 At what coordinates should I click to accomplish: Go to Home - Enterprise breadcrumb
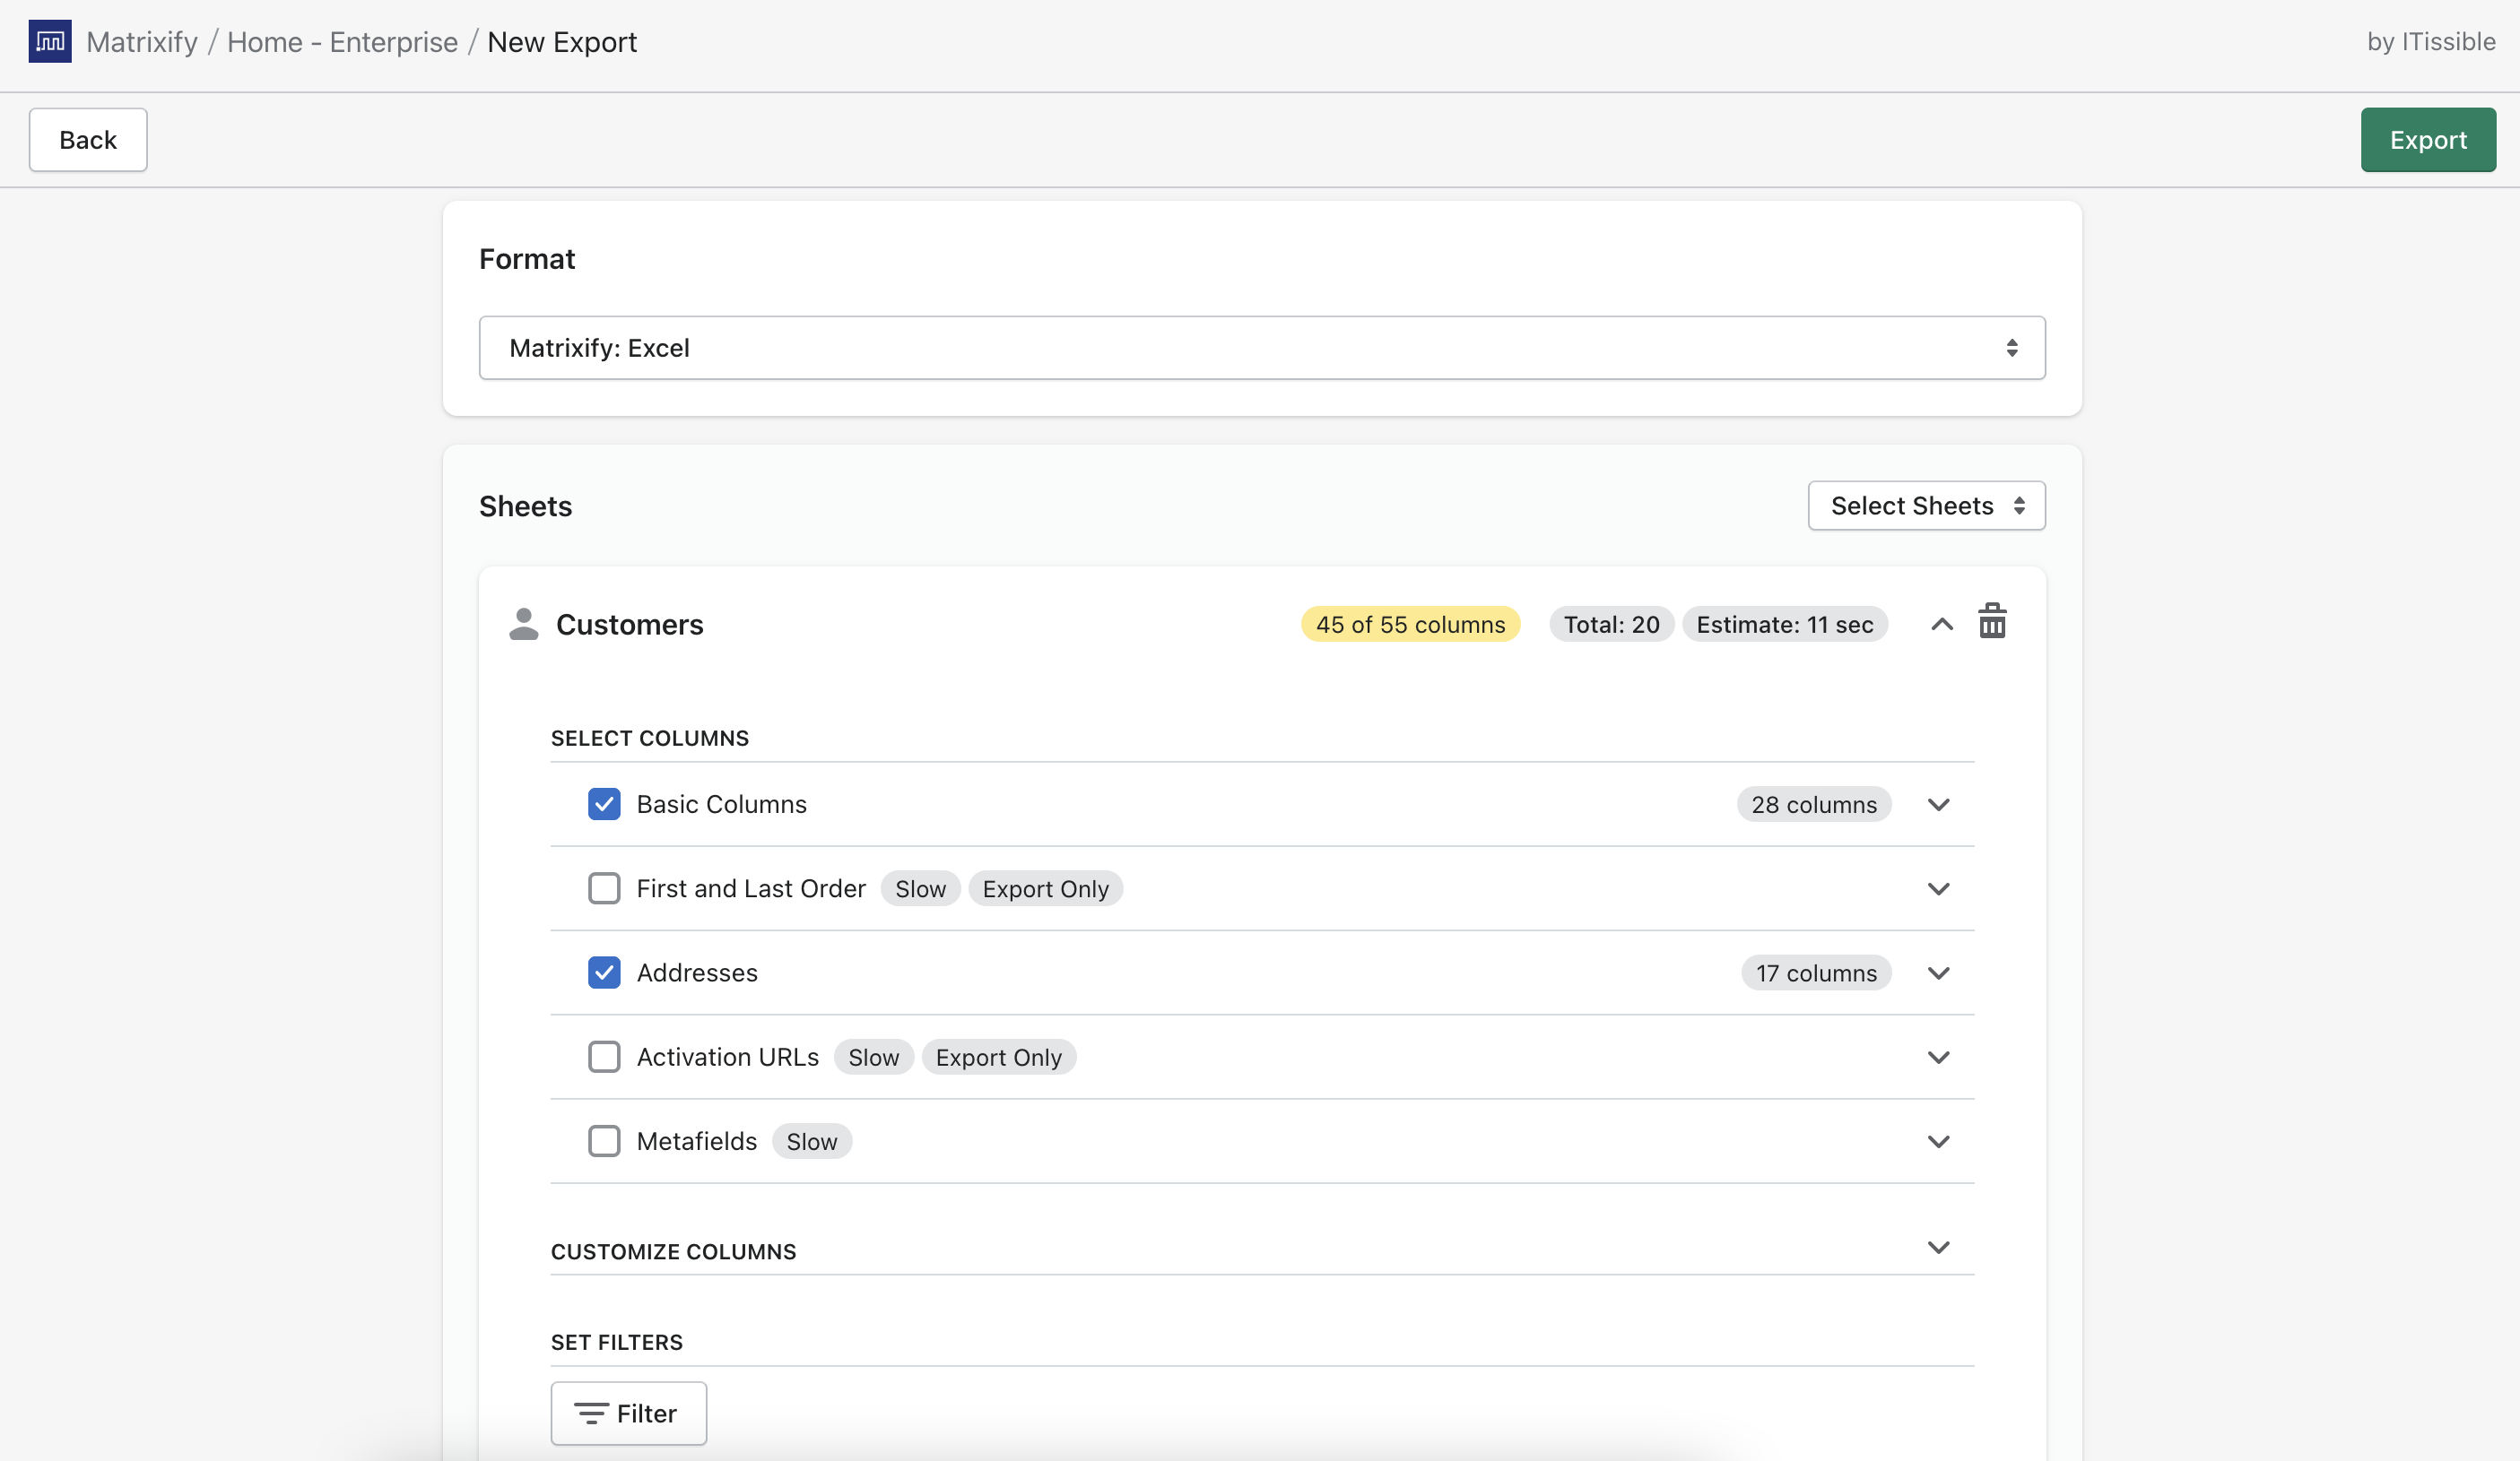342,42
